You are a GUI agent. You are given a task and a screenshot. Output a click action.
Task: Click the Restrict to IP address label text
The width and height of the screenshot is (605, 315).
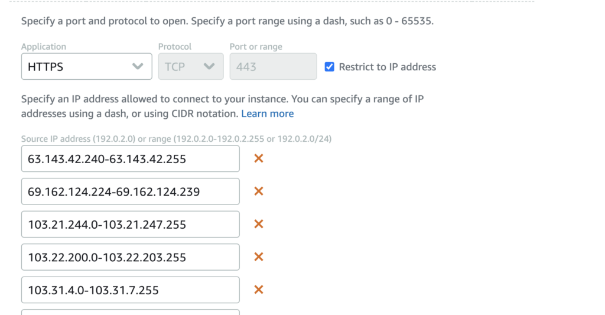pos(388,67)
